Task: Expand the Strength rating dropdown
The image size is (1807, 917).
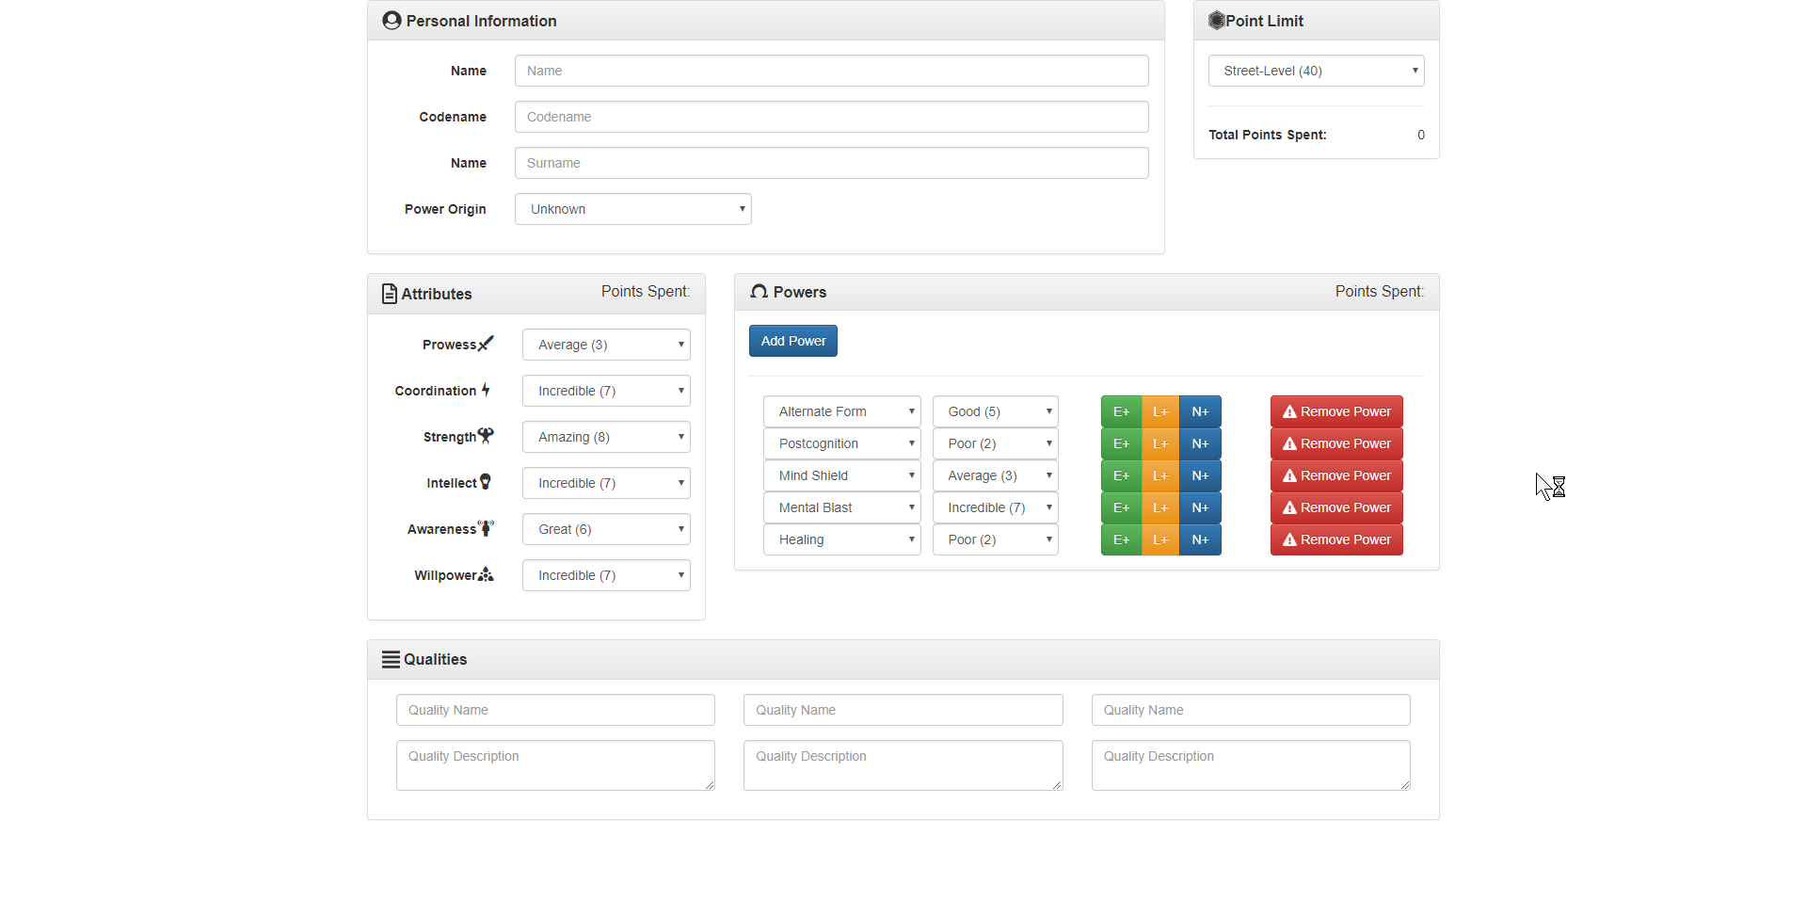Action: [606, 437]
